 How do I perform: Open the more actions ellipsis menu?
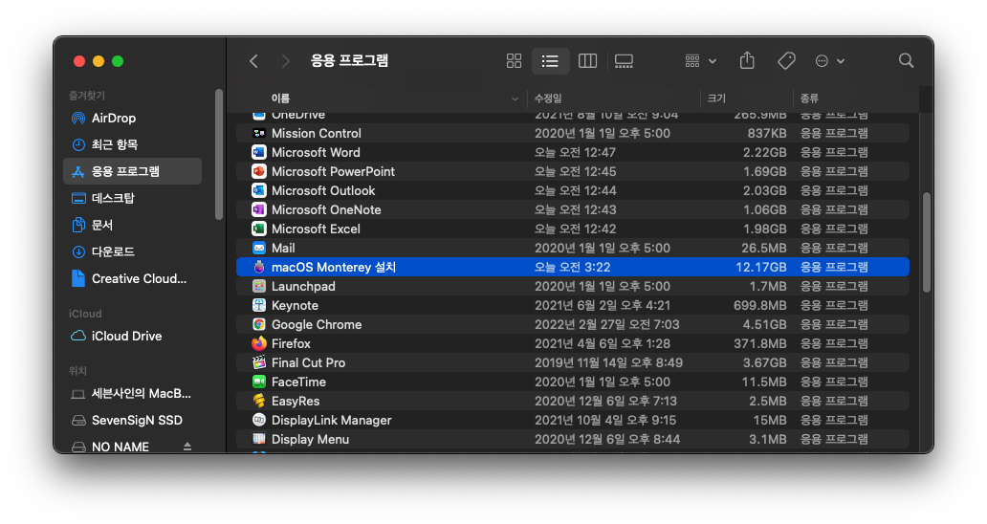click(x=829, y=61)
